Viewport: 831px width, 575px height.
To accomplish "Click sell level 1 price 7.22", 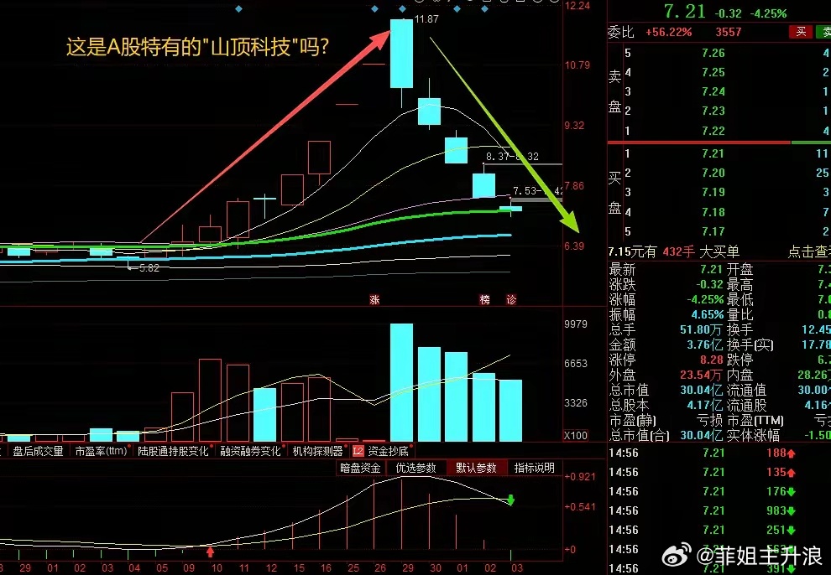I will pos(713,131).
